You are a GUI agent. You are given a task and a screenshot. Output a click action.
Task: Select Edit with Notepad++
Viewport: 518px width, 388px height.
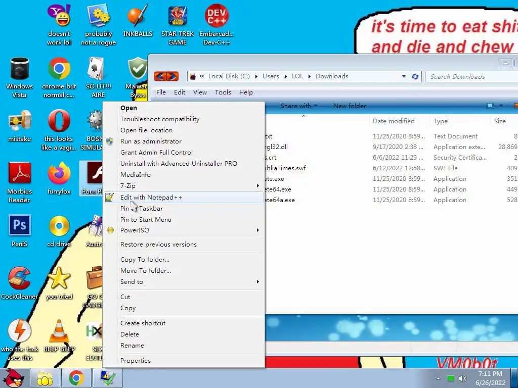pyautogui.click(x=151, y=198)
